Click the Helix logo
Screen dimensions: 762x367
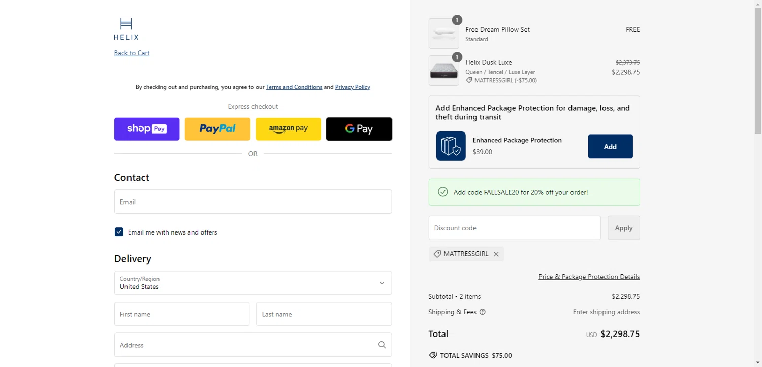(126, 29)
